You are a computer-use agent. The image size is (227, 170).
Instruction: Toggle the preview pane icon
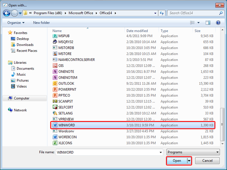point(208,23)
